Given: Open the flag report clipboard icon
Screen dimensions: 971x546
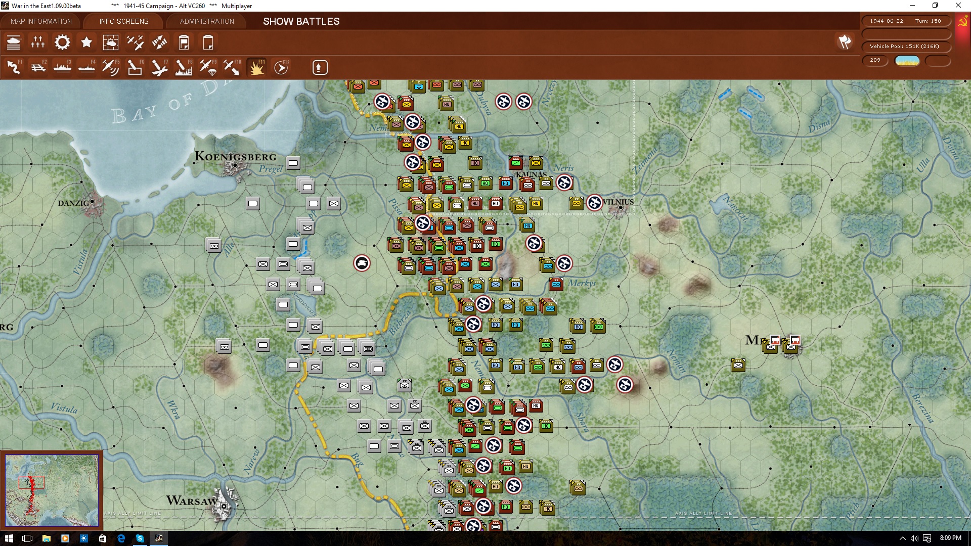Looking at the screenshot, I should 184,42.
